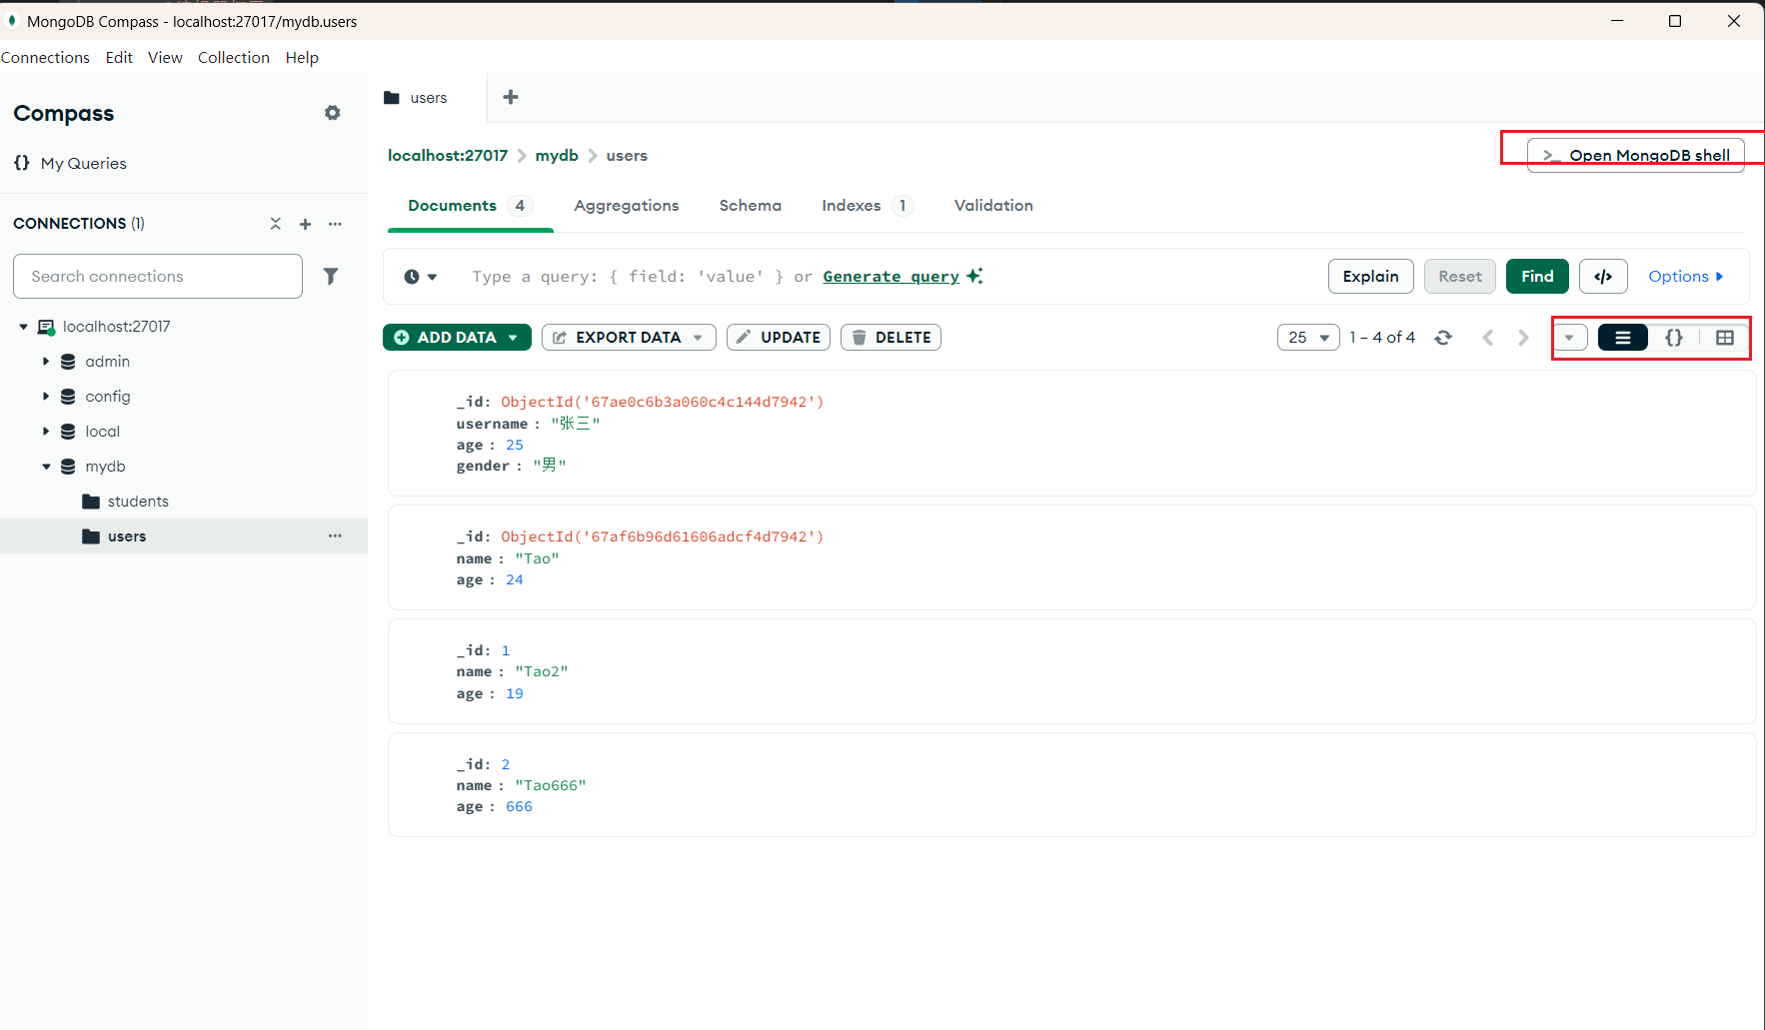Viewport: 1765px width, 1030px height.
Task: Switch to JSON view of documents
Action: pyautogui.click(x=1674, y=338)
